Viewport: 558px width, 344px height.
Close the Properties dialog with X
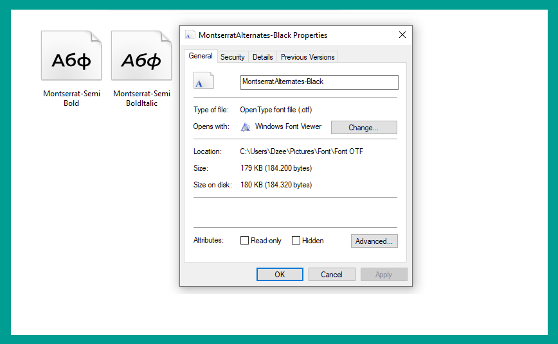tap(402, 35)
